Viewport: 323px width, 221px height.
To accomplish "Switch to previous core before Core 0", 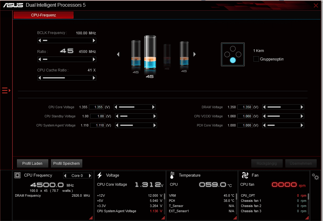I will [x=65, y=176].
